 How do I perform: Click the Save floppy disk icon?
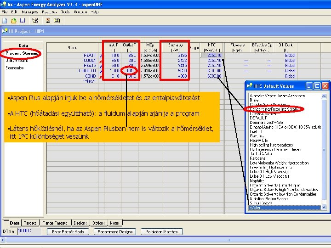coord(23,21)
